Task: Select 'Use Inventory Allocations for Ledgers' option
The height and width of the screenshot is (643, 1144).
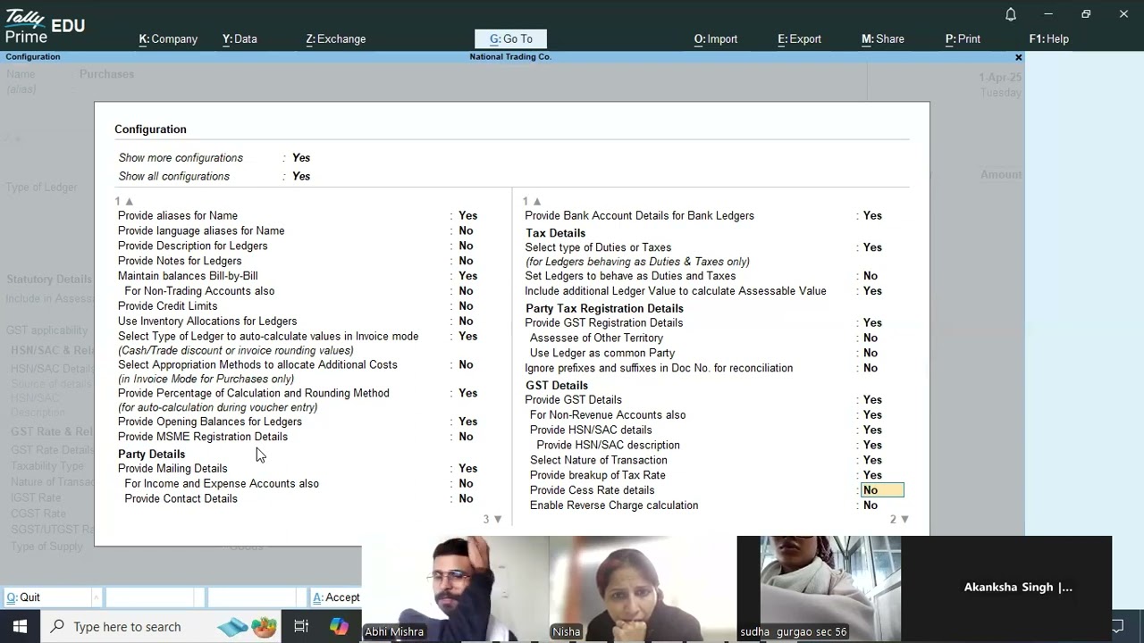Action: pos(207,321)
